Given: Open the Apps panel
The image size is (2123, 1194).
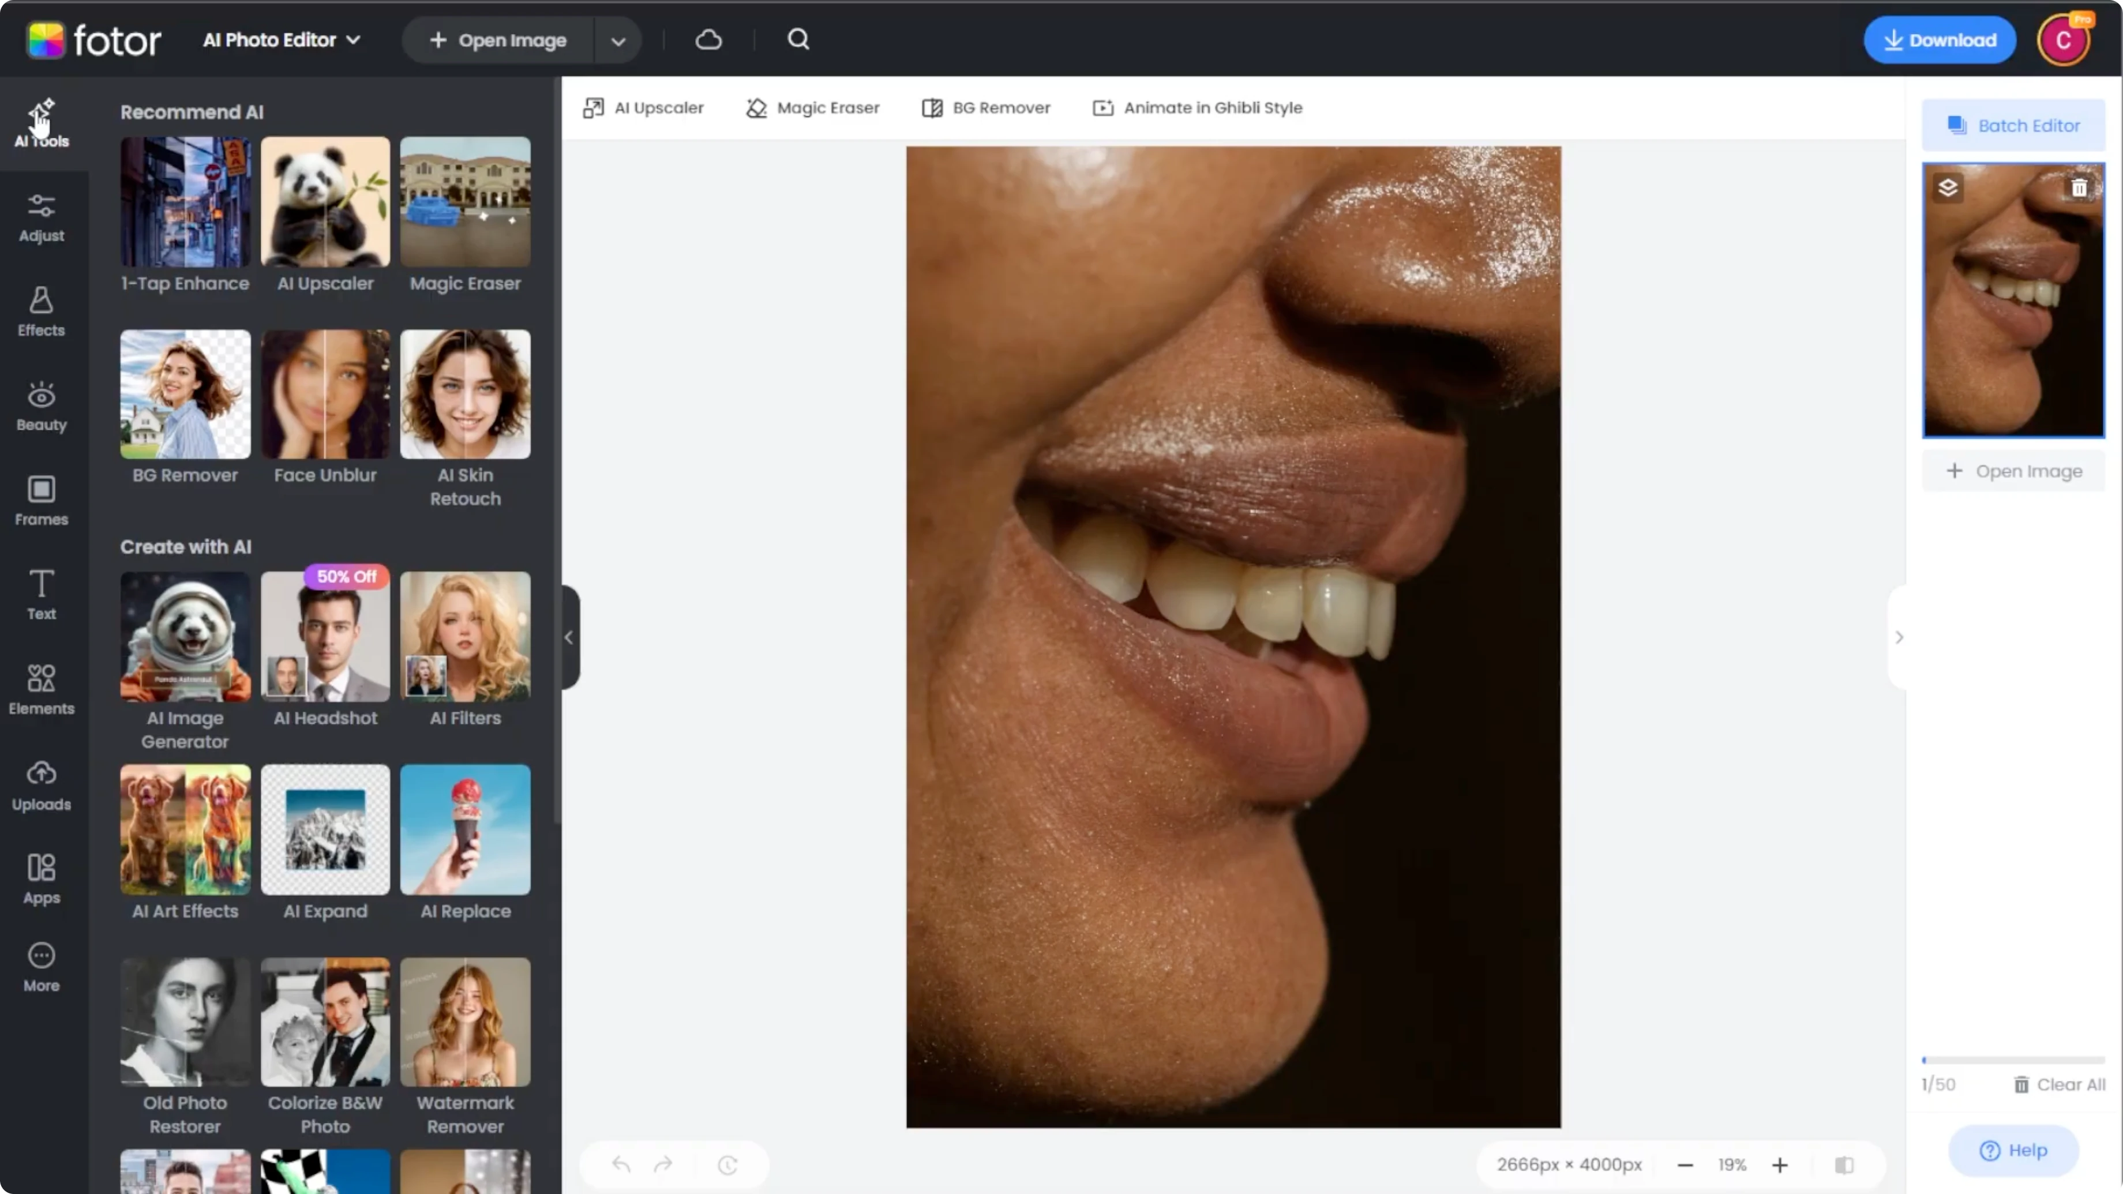Looking at the screenshot, I should click(x=41, y=880).
